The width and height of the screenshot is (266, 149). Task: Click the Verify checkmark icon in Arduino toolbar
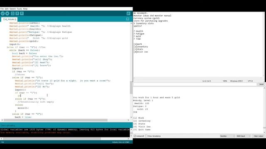(x=2, y=14)
